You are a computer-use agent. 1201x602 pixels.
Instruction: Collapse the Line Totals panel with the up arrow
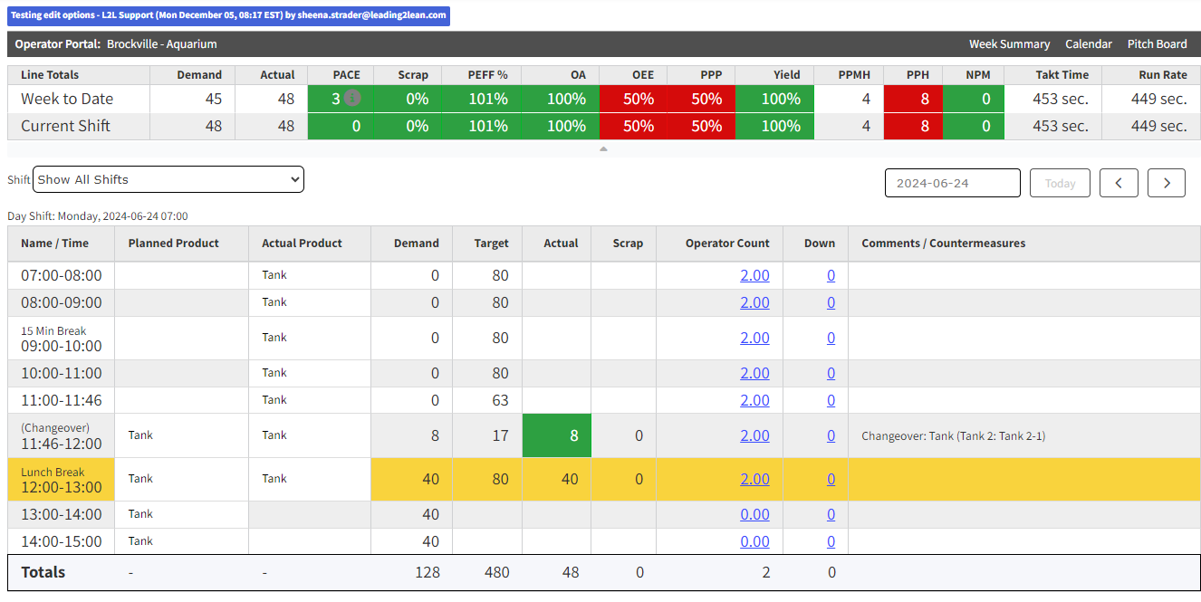[602, 148]
